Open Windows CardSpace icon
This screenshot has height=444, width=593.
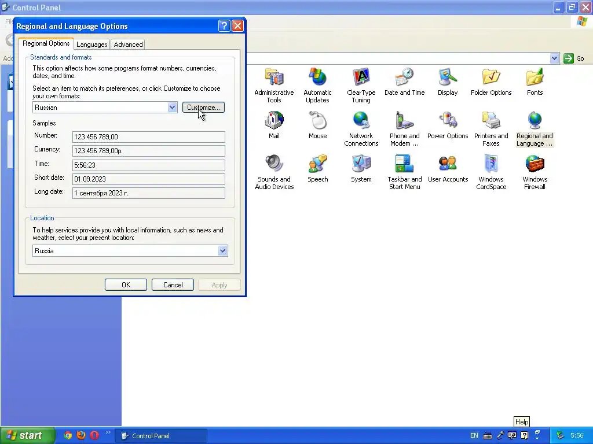(x=491, y=172)
